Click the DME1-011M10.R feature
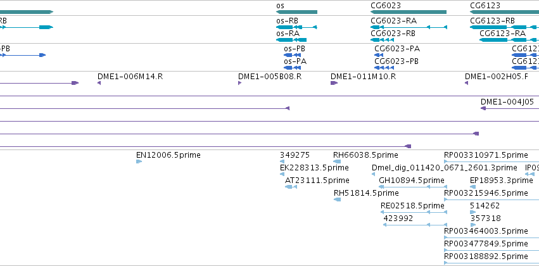539x266 pixels. pos(334,83)
